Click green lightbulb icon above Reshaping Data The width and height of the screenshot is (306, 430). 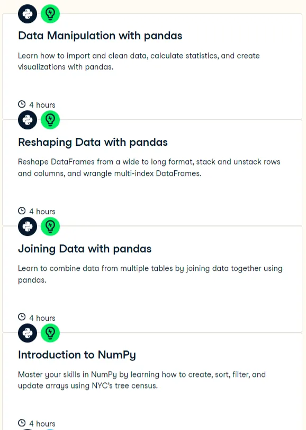tap(50, 120)
